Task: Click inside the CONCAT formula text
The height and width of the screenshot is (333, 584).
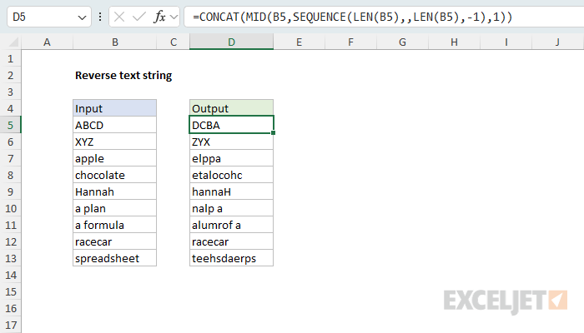Action: (352, 17)
